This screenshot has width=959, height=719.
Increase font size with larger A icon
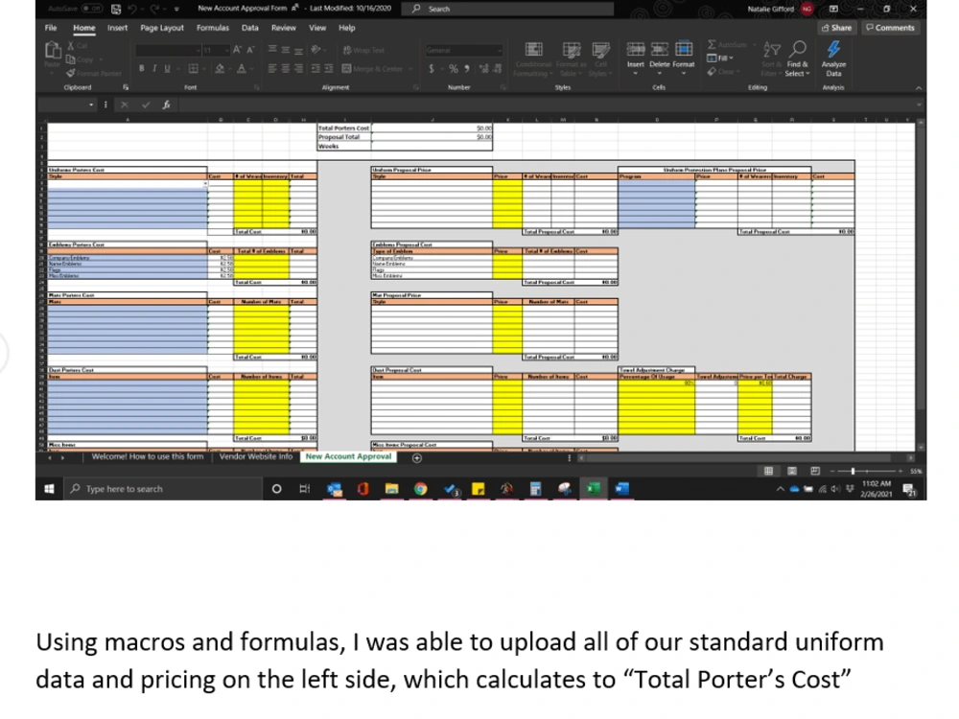click(237, 50)
